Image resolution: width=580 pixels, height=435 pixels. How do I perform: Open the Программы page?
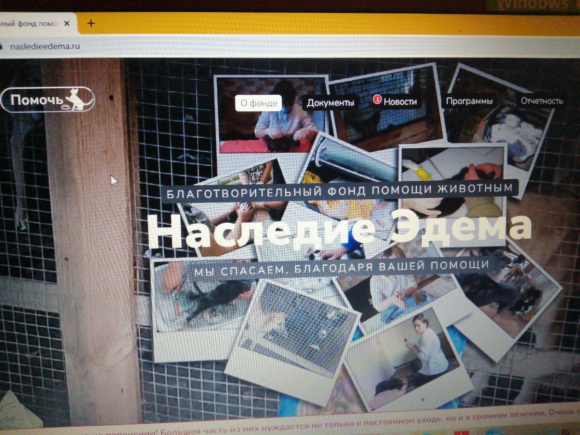(x=469, y=101)
